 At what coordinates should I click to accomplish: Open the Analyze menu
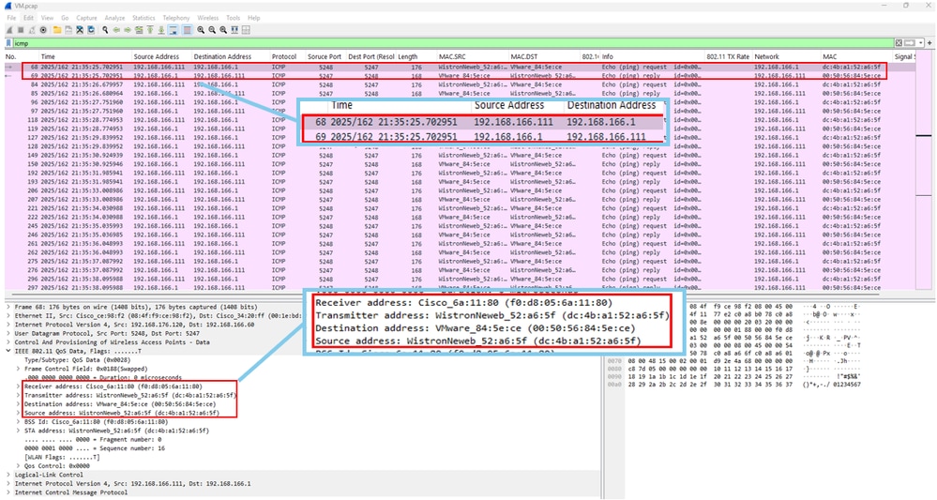point(114,18)
